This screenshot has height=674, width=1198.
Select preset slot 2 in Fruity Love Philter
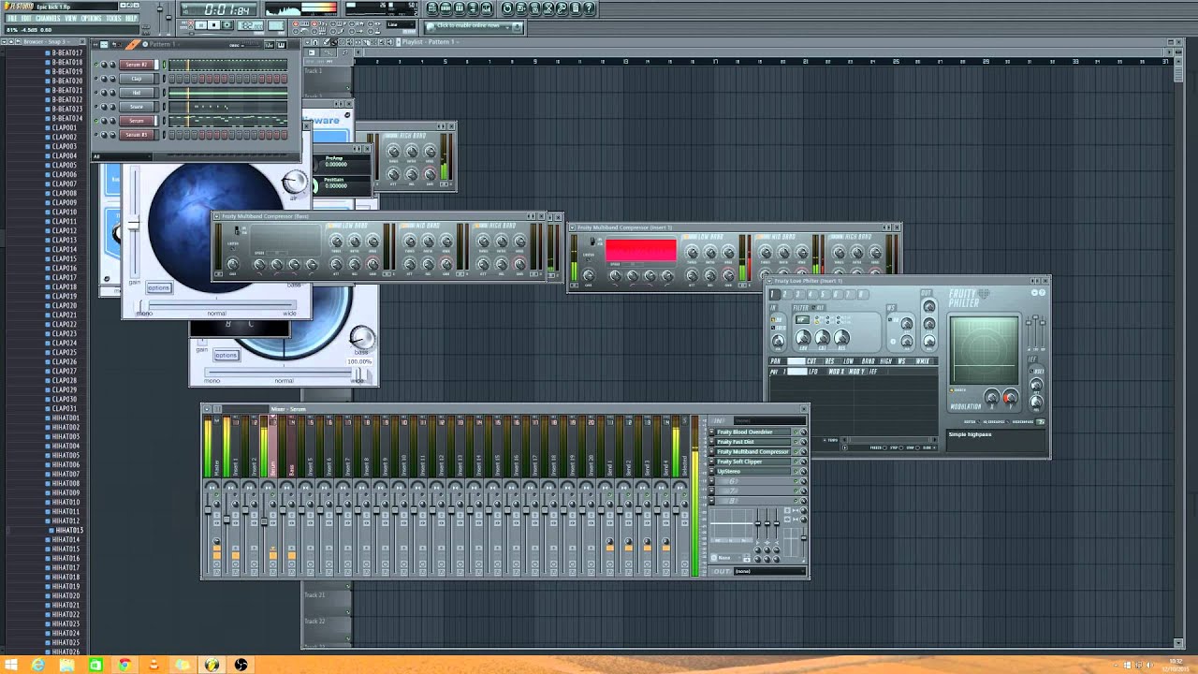786,295
